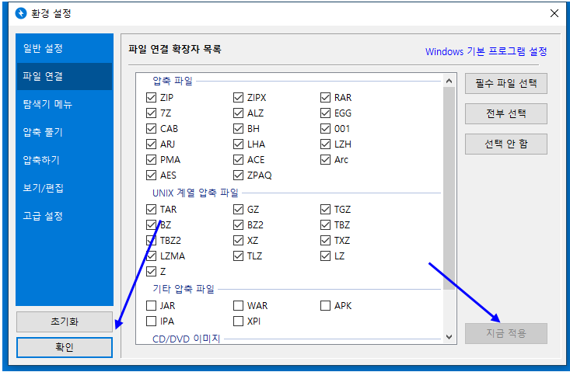Click the extension list scrollbar thumb
Screen dimensions: 570x372
449,189
